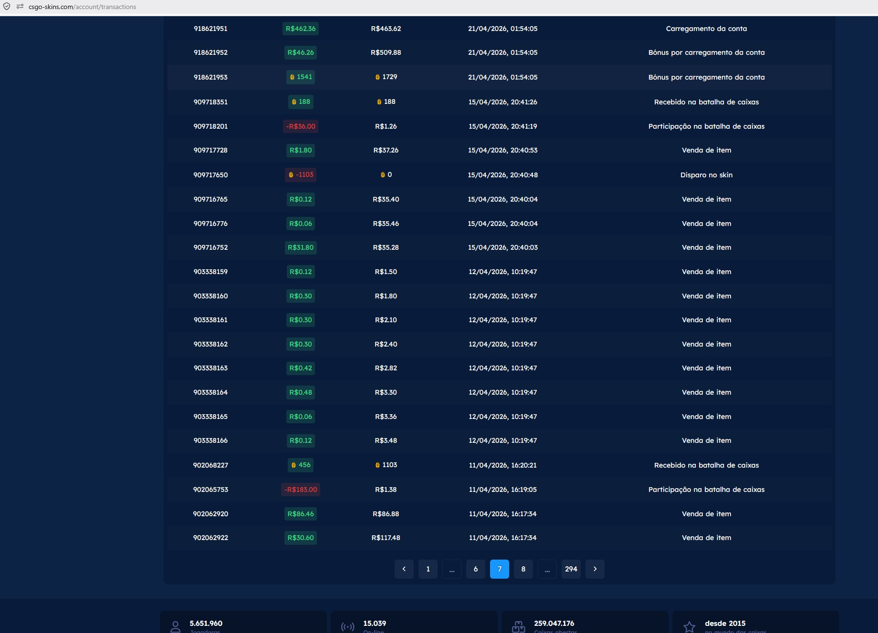878x633 pixels.
Task: Click amount badge R$86.46
Action: point(301,514)
